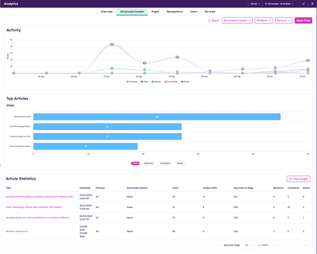Screen dimensions: 317x254
Task: Click the expand fullscreen arrows icon
Action: [x=304, y=4]
